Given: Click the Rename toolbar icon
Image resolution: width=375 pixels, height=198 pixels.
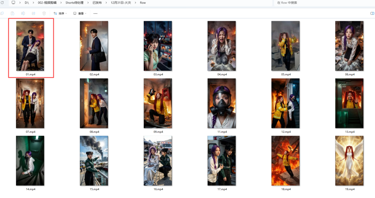Looking at the screenshot, I should click(x=23, y=14).
